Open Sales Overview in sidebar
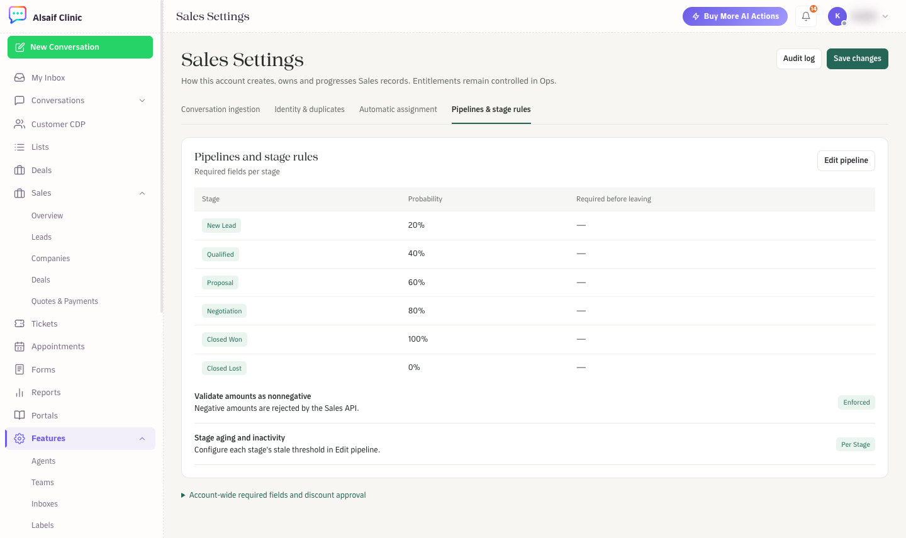 tap(47, 216)
